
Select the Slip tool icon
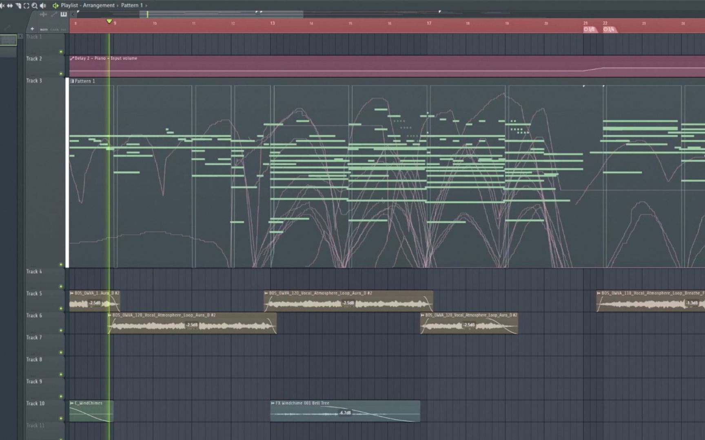(10, 6)
